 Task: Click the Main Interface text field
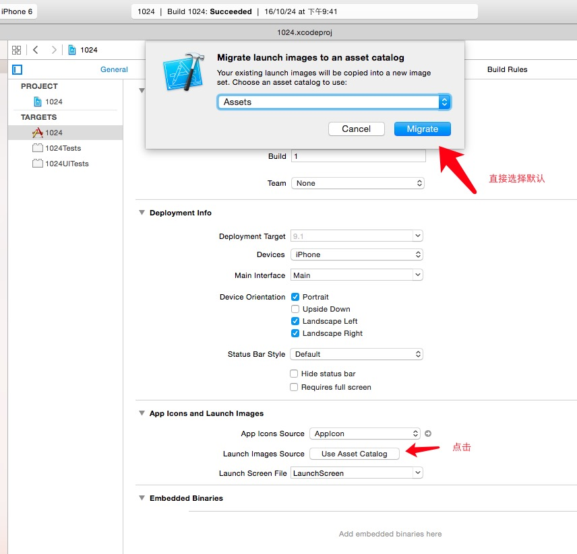tap(352, 275)
